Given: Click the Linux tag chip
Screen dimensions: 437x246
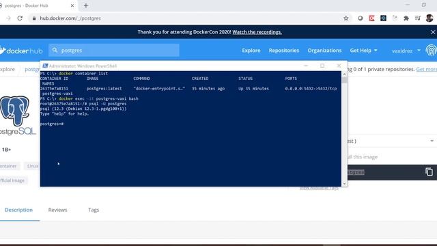Looking at the screenshot, I should tap(32, 166).
